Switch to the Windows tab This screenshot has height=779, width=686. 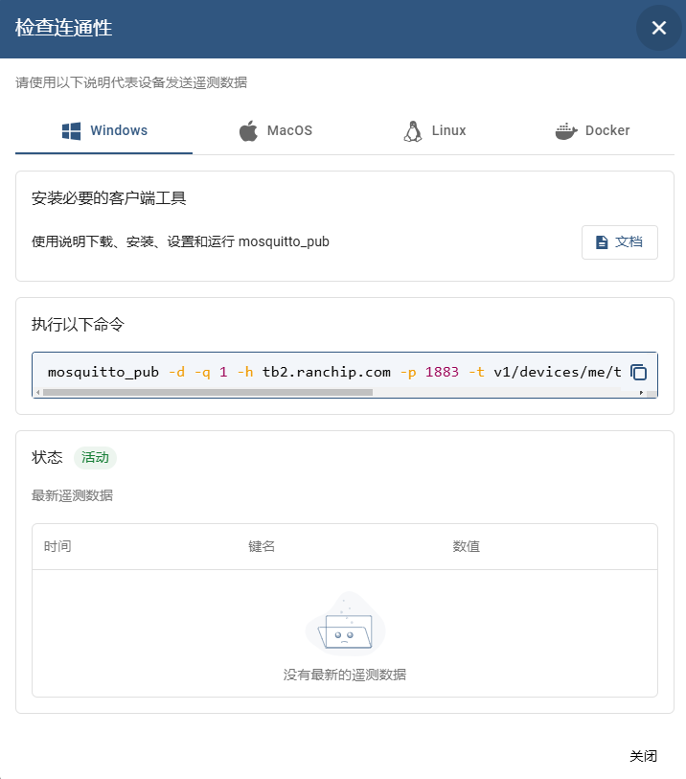click(103, 130)
